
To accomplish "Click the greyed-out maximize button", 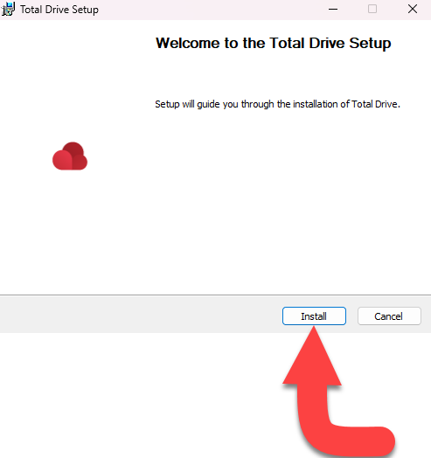I will pos(372,9).
